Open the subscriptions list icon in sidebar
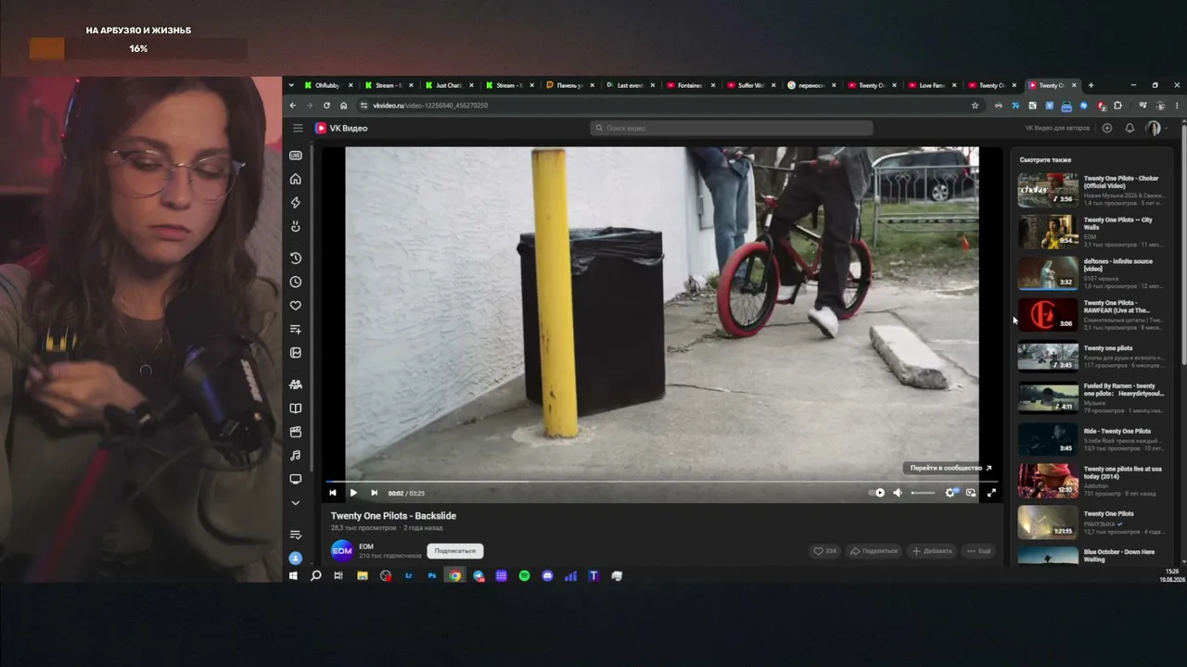This screenshot has height=667, width=1187. click(x=296, y=535)
